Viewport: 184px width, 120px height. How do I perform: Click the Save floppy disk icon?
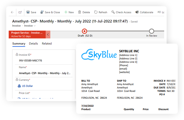click(28, 12)
